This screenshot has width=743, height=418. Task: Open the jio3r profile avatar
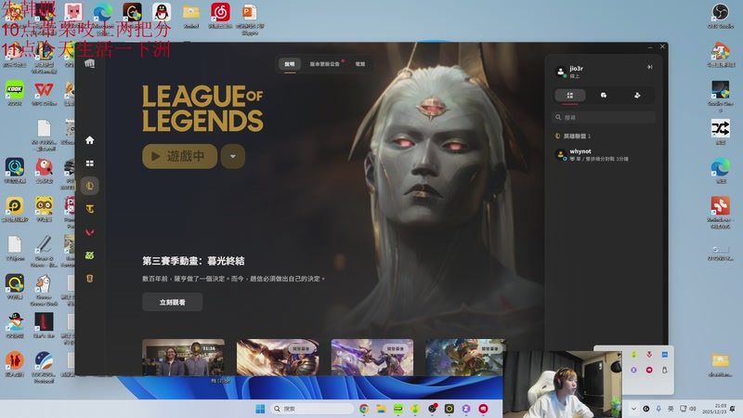click(561, 72)
